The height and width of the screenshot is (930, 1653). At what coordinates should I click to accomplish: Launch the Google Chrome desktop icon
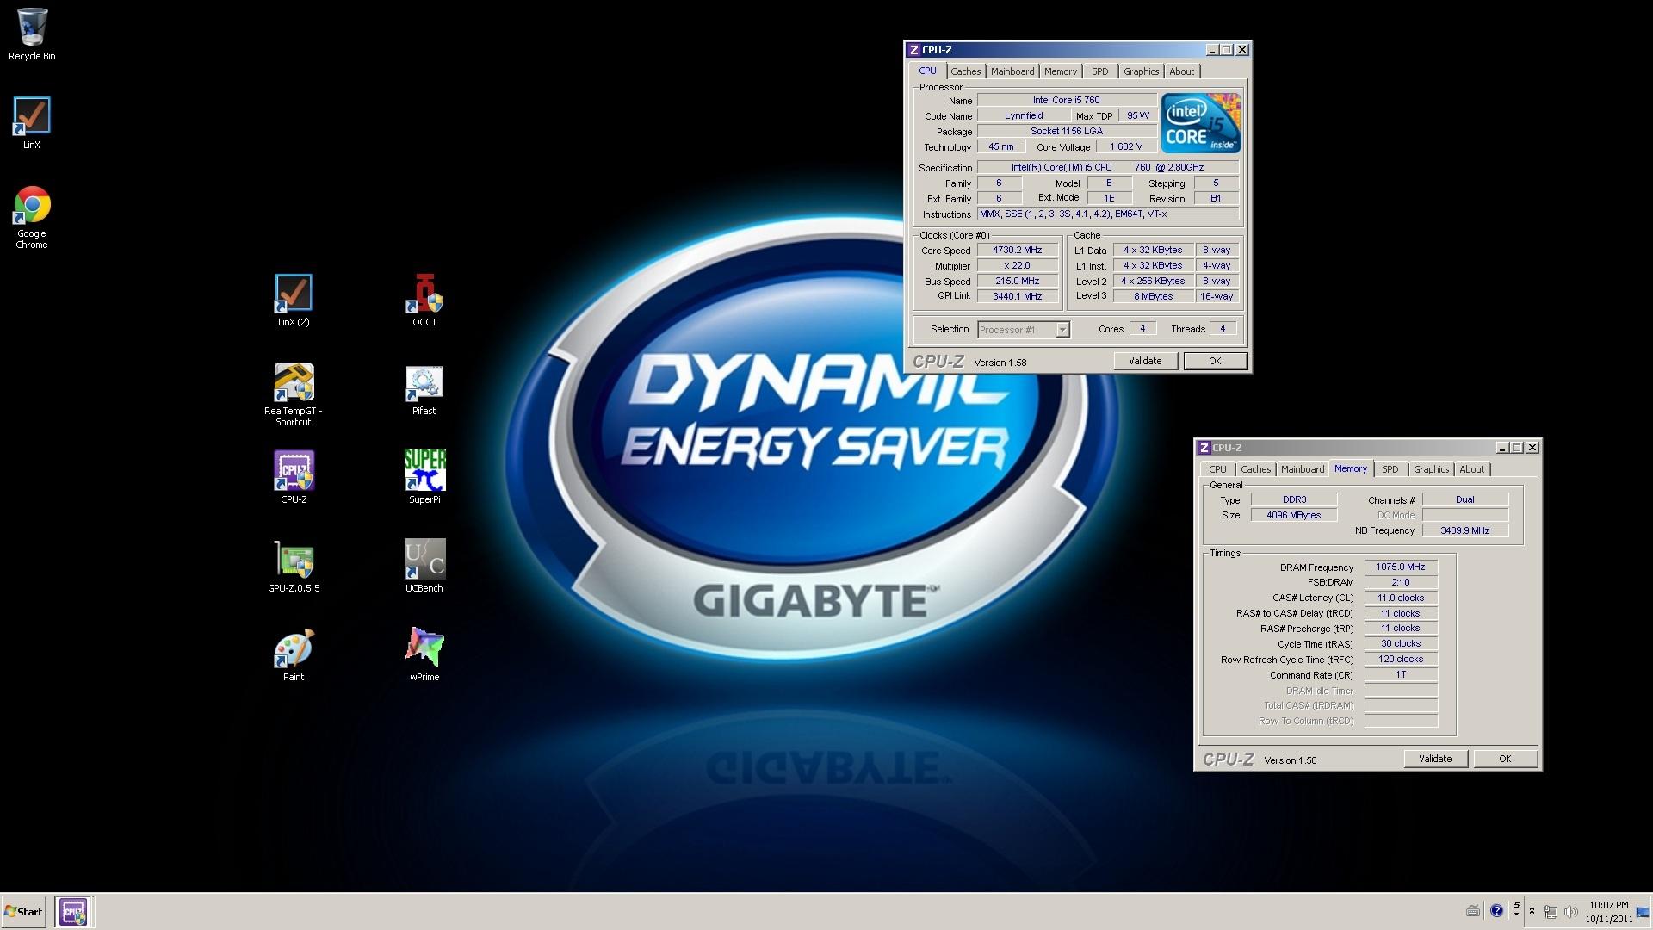32,218
